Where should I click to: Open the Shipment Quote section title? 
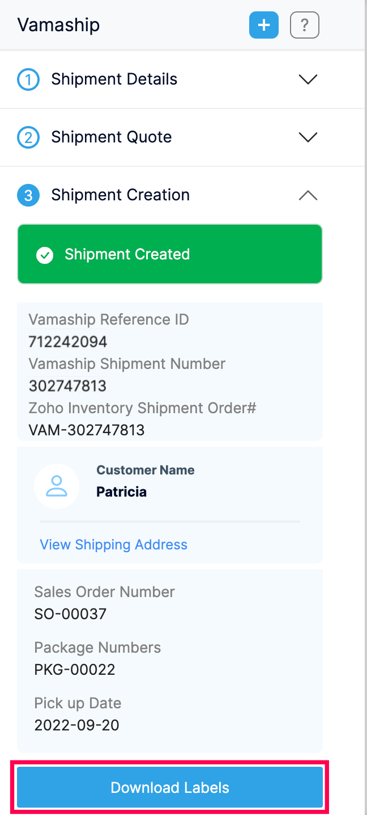[111, 137]
